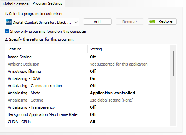The image size is (186, 135).
Task: Open Background Application Max Frame Rate Off value
Action: tap(93, 114)
